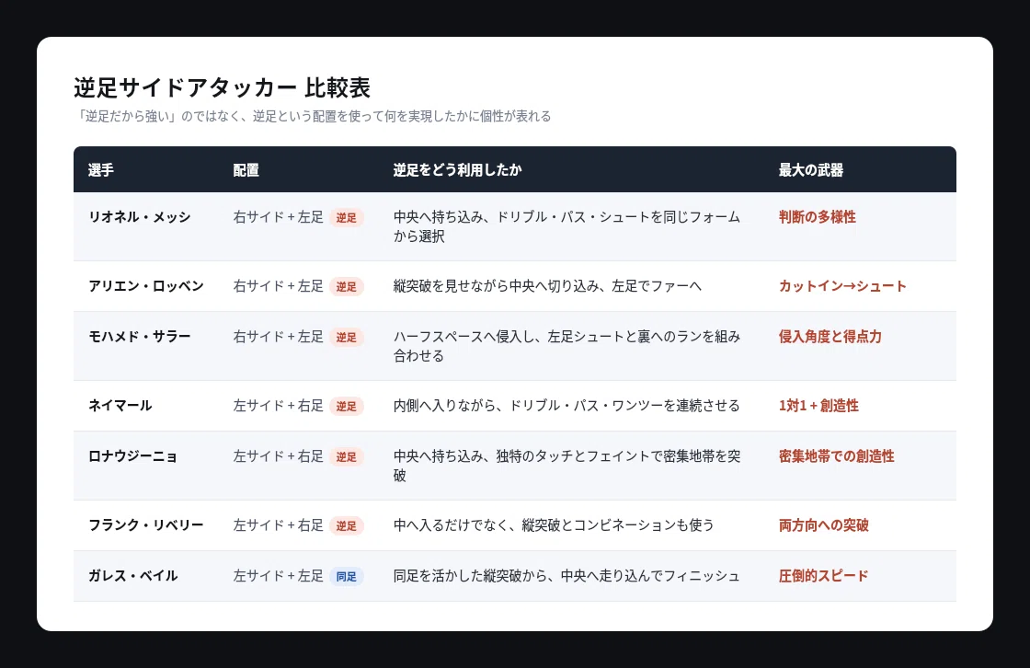Select the player name アリエン・ロッベン

tap(146, 286)
